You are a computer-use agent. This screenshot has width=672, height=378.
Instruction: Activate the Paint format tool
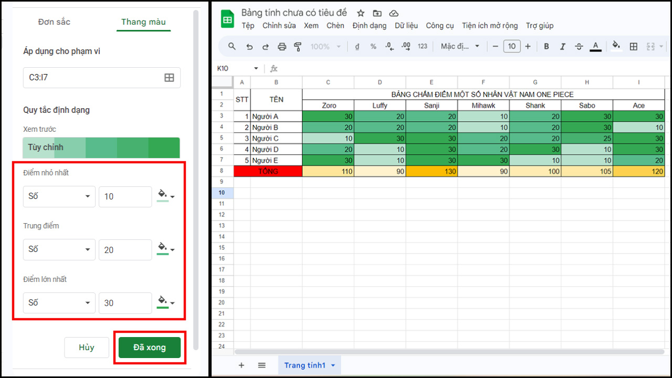click(299, 46)
